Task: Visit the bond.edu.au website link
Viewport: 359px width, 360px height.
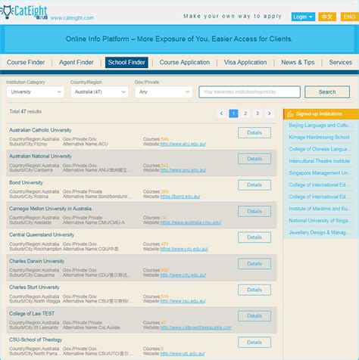Action: 180,197
